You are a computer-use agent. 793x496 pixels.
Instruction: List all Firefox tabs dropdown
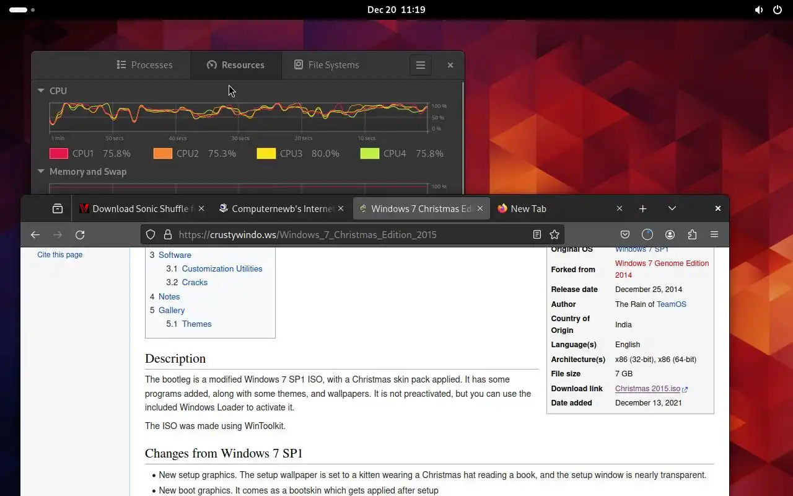click(x=672, y=208)
